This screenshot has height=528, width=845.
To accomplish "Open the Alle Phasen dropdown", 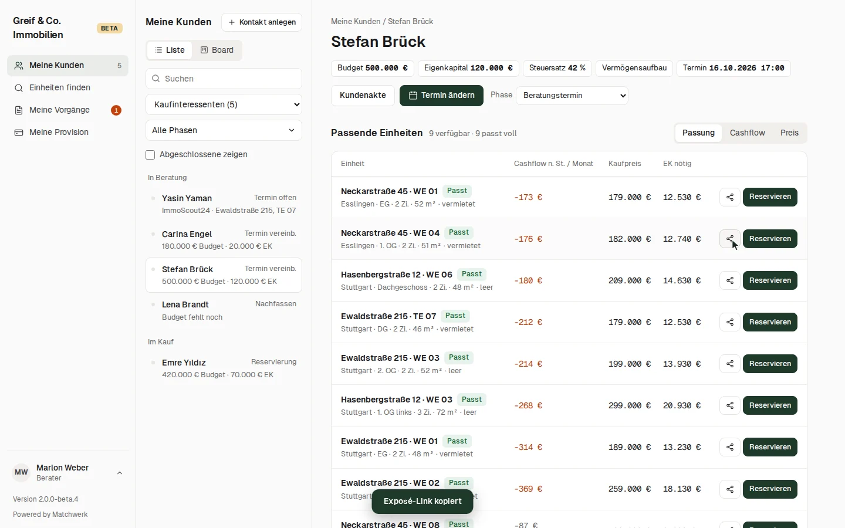I will pyautogui.click(x=224, y=130).
